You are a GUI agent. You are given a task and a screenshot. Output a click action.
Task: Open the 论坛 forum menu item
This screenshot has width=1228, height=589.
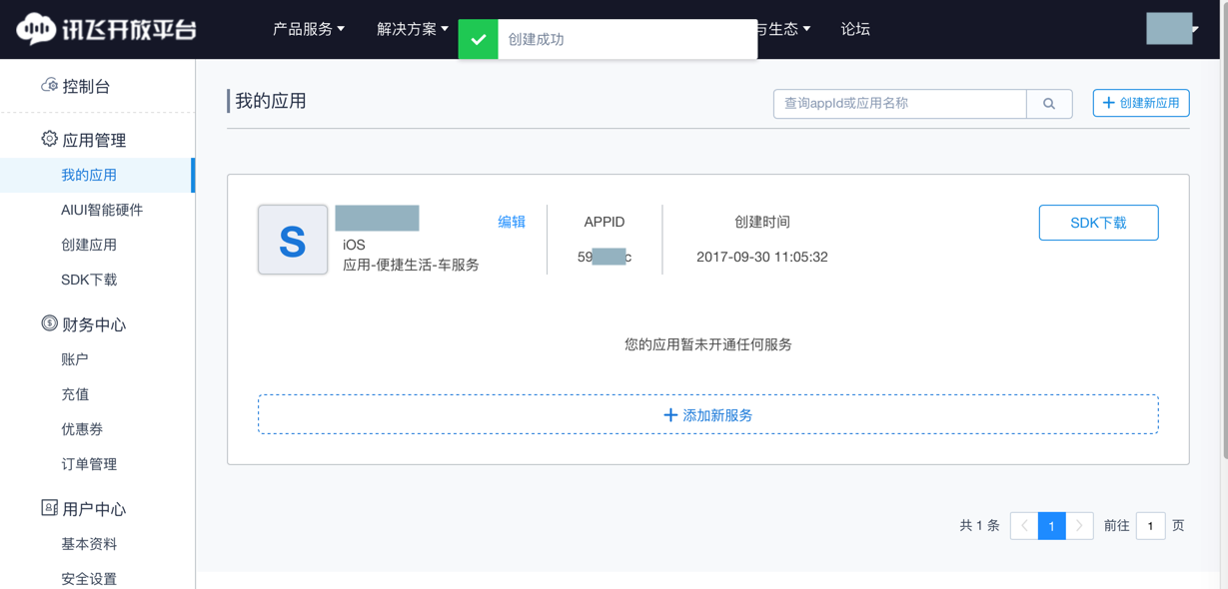click(855, 29)
